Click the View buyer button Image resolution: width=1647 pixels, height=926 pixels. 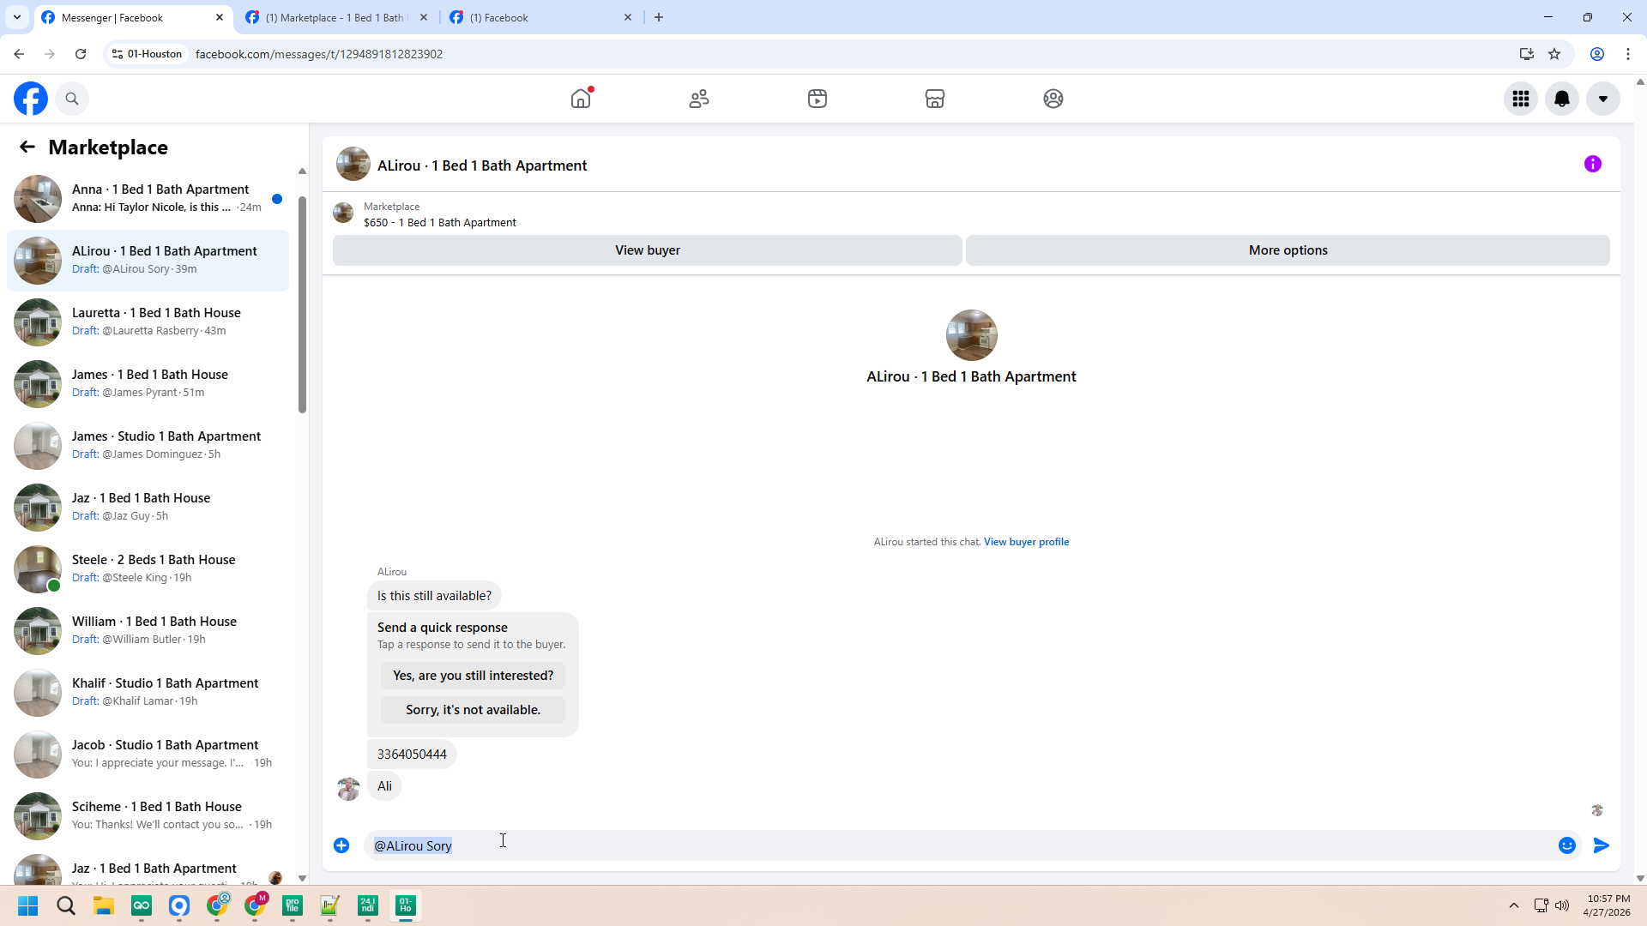[647, 250]
